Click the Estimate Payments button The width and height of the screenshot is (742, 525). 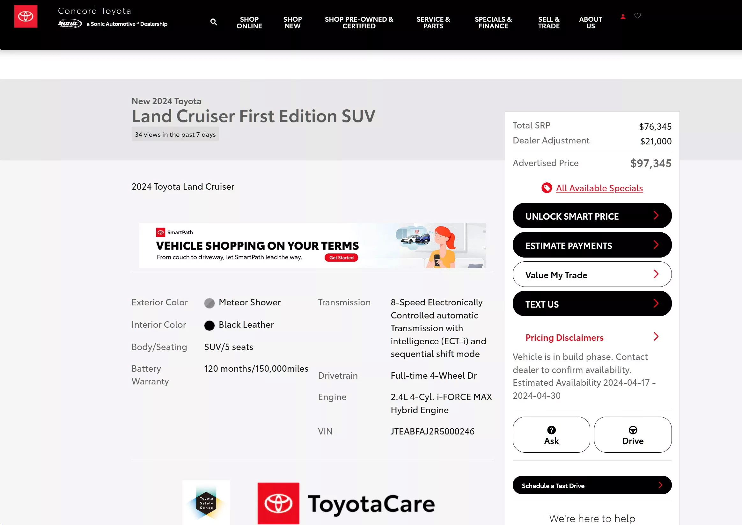(x=592, y=245)
